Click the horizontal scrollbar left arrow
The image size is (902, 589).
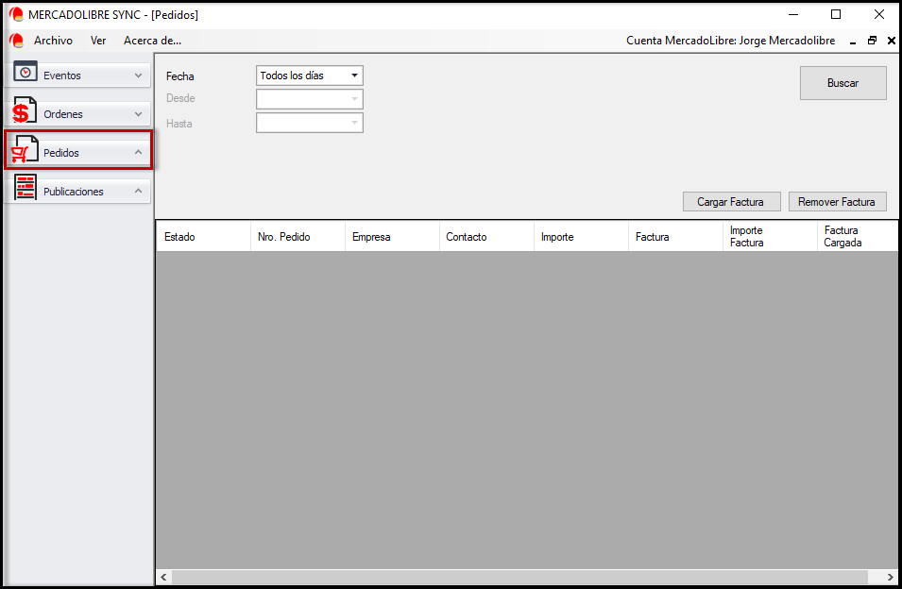click(164, 577)
